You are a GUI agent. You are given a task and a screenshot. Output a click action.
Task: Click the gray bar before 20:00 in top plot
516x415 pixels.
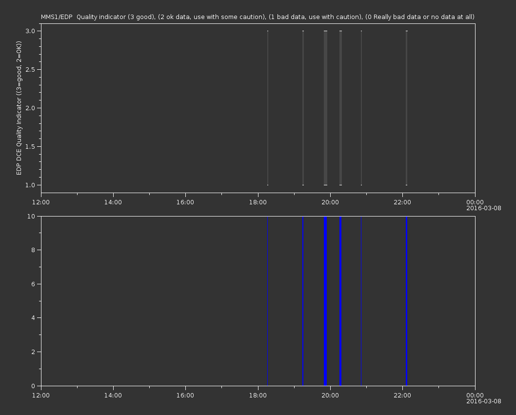pyautogui.click(x=325, y=108)
